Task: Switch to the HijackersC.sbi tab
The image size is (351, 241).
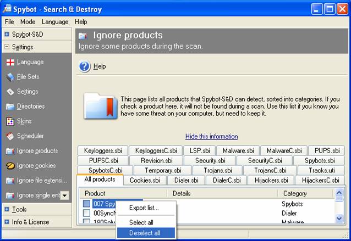Action: [x=320, y=180]
